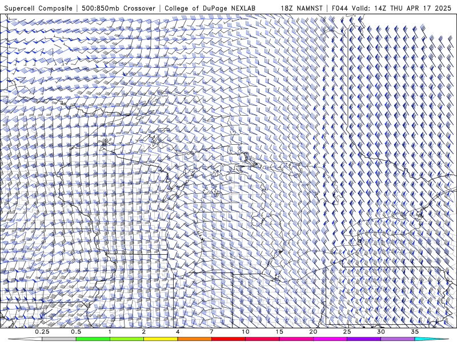Viewport: 457px width, 342px height.
Task: Click the color scale label 1
Action: (110, 332)
